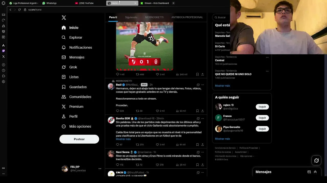Open Perfil in sidebar

click(x=69, y=116)
